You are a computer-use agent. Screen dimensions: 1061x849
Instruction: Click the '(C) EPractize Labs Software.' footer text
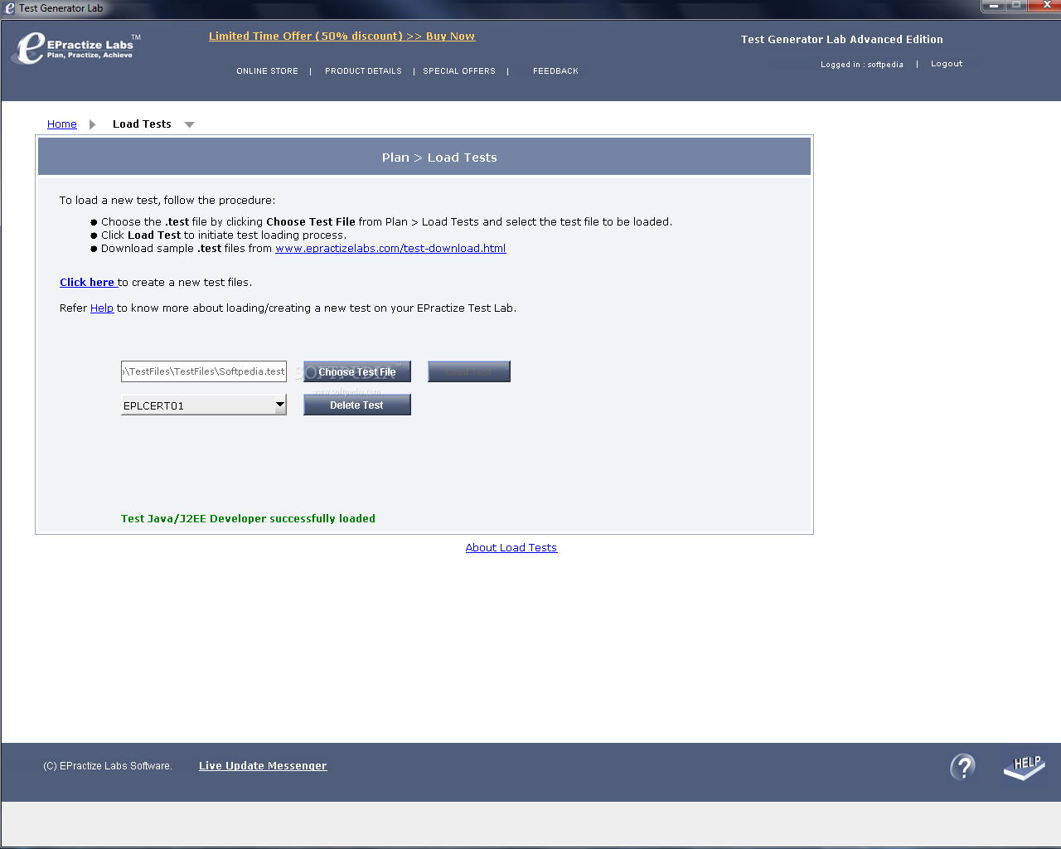point(108,766)
